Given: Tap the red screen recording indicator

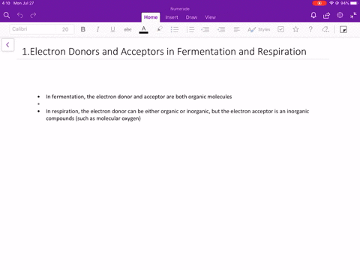Looking at the screenshot, I should (319, 3).
